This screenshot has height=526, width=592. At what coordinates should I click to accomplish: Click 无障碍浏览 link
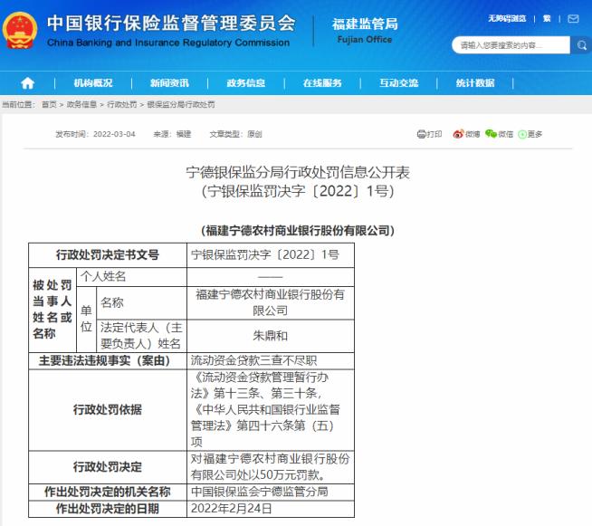(507, 18)
